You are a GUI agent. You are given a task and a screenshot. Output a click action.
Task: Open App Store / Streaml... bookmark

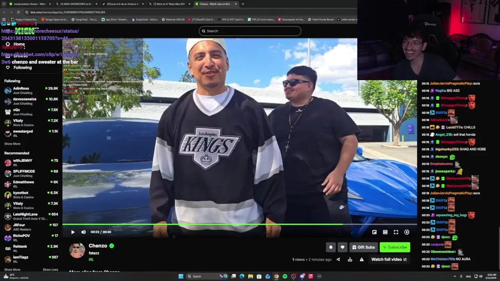114,20
